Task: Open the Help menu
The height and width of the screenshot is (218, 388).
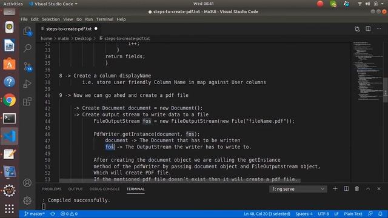Action: 121,19
